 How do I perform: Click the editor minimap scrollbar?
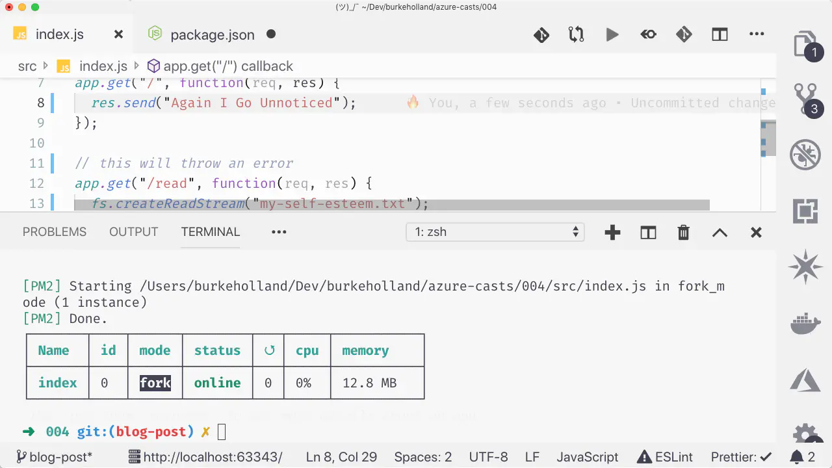pyautogui.click(x=768, y=139)
